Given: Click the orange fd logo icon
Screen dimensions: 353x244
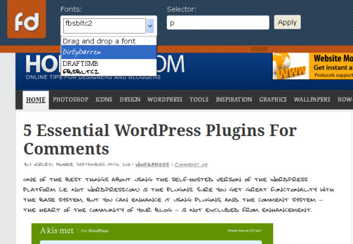Looking at the screenshot, I should 27,19.
